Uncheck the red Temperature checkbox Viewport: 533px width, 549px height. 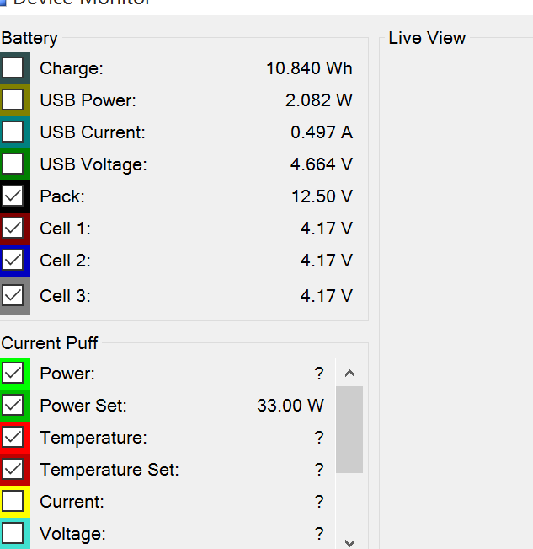13,438
